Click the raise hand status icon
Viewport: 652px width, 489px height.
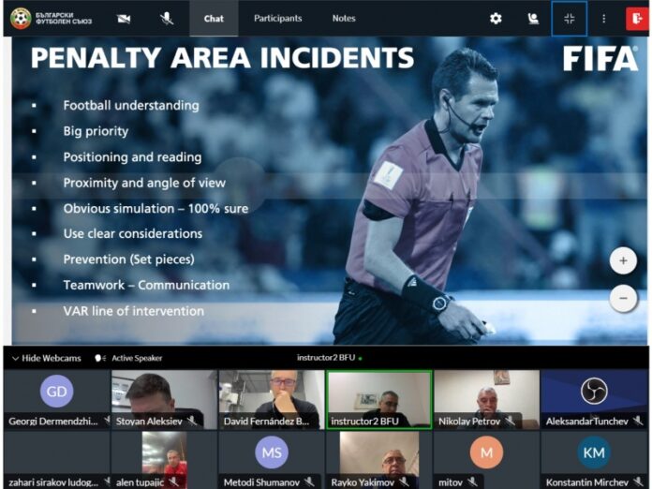tap(533, 19)
